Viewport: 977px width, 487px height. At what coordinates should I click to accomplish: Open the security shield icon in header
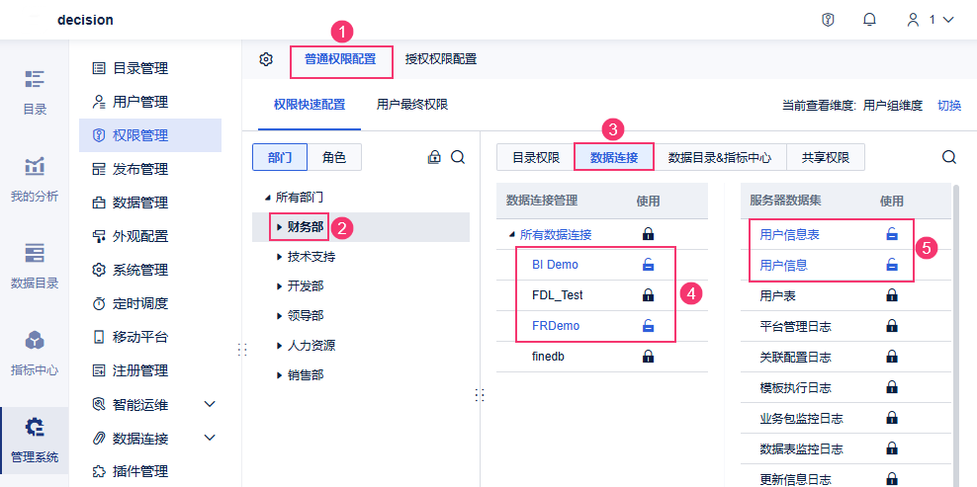(x=829, y=20)
